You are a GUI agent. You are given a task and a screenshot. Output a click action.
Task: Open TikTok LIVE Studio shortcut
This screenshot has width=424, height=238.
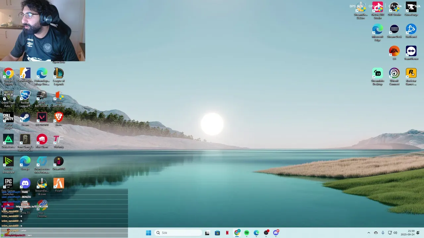378,11
